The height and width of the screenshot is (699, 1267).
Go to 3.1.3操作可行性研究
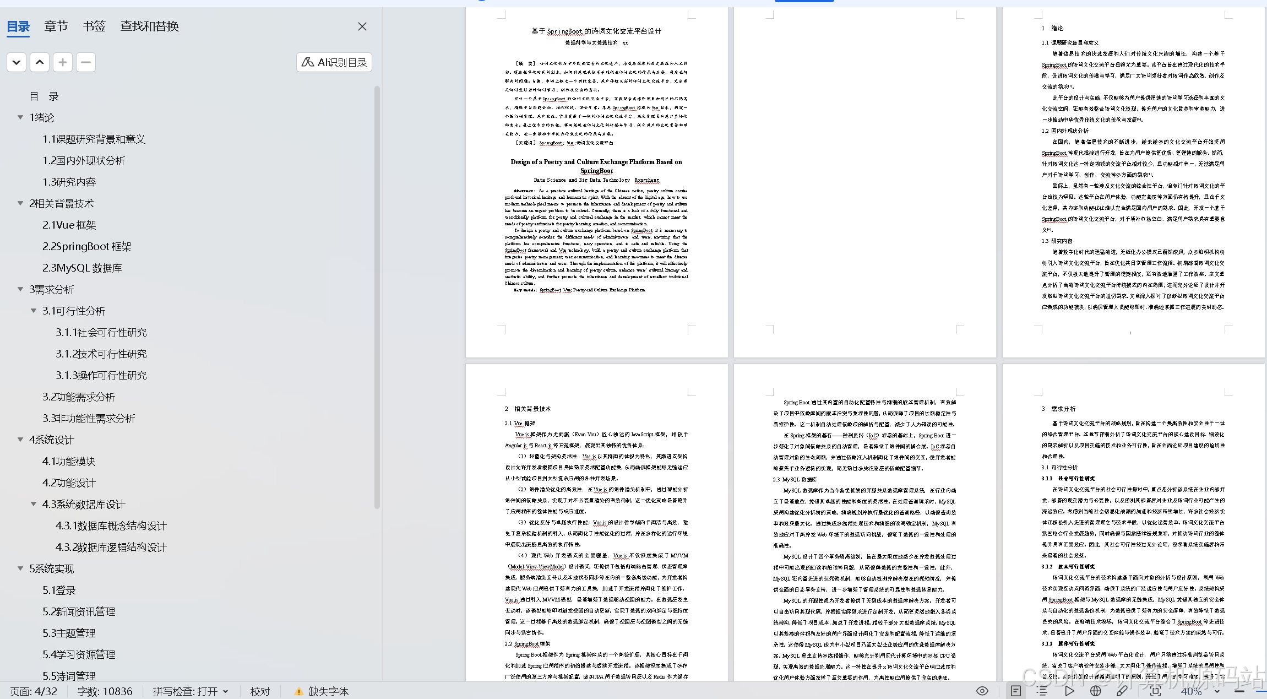pyautogui.click(x=101, y=376)
